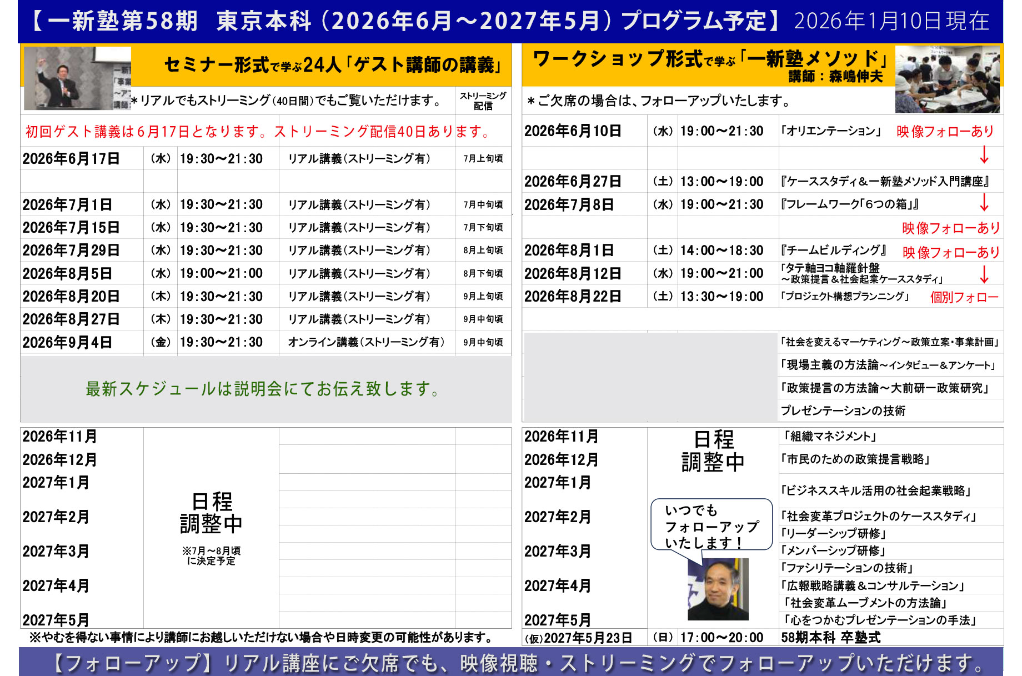Click the red arrow beside フレームワーク「6つの箱」
Screen dimensions: 1022x676
click(x=984, y=203)
